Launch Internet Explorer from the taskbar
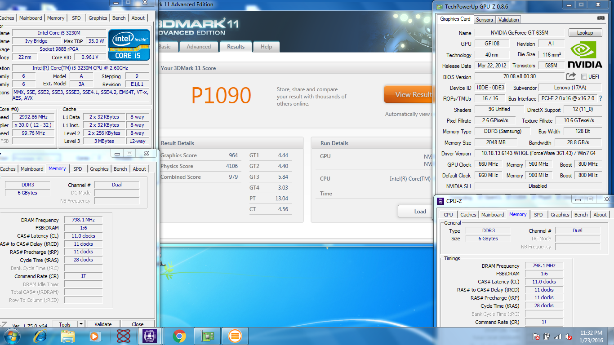This screenshot has width=614, height=345. [x=40, y=336]
